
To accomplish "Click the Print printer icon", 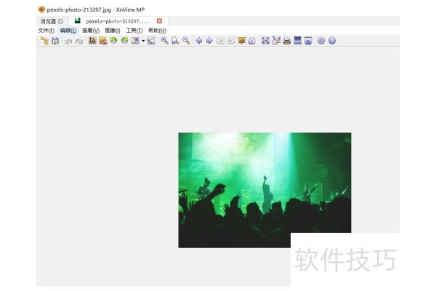I will 287,41.
